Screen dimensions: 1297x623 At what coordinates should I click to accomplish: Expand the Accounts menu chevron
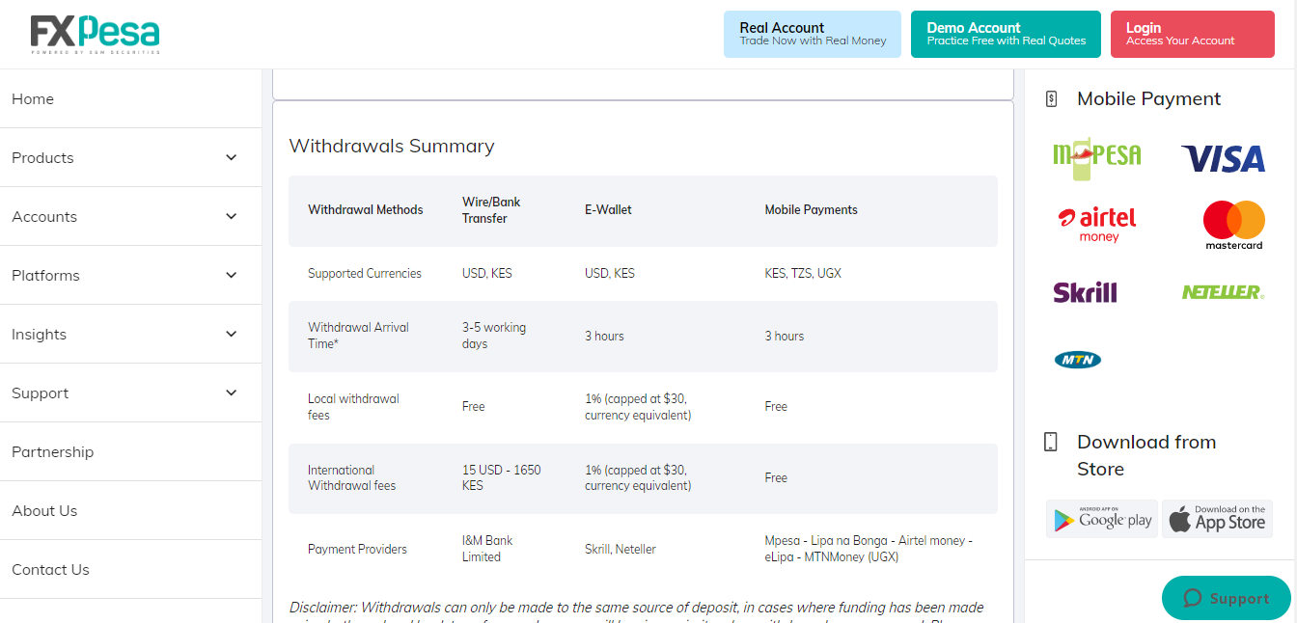click(x=232, y=216)
